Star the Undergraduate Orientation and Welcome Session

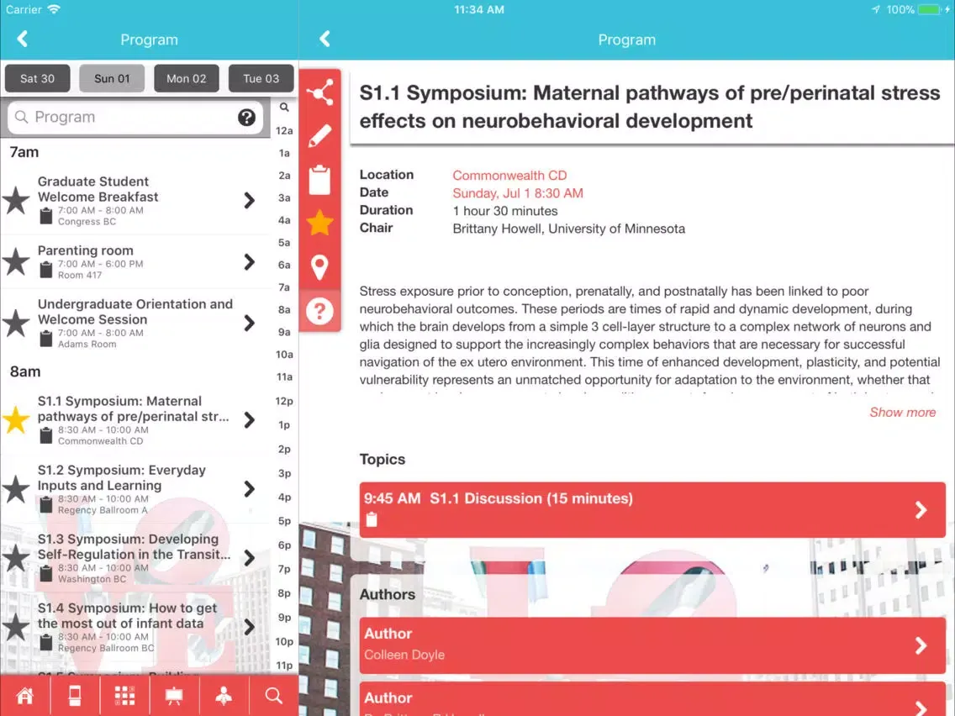(16, 324)
